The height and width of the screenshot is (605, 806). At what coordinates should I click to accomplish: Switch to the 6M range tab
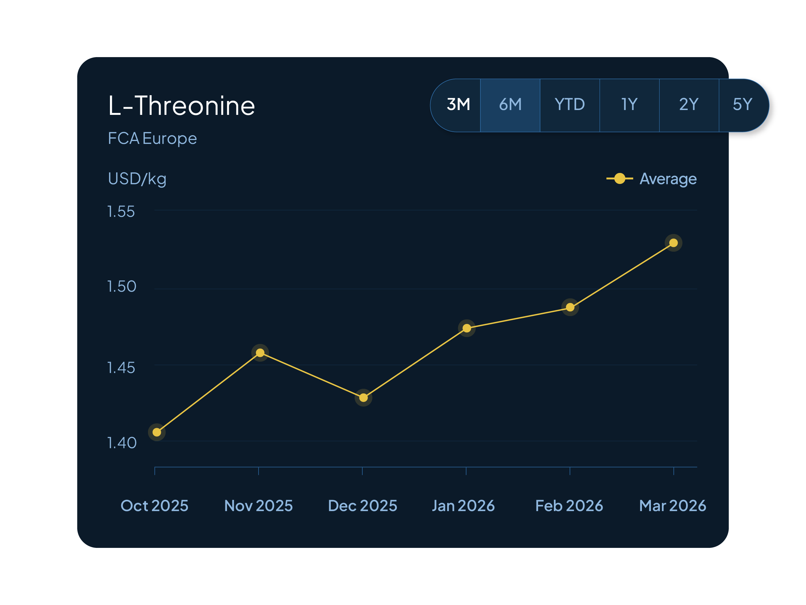tap(510, 105)
